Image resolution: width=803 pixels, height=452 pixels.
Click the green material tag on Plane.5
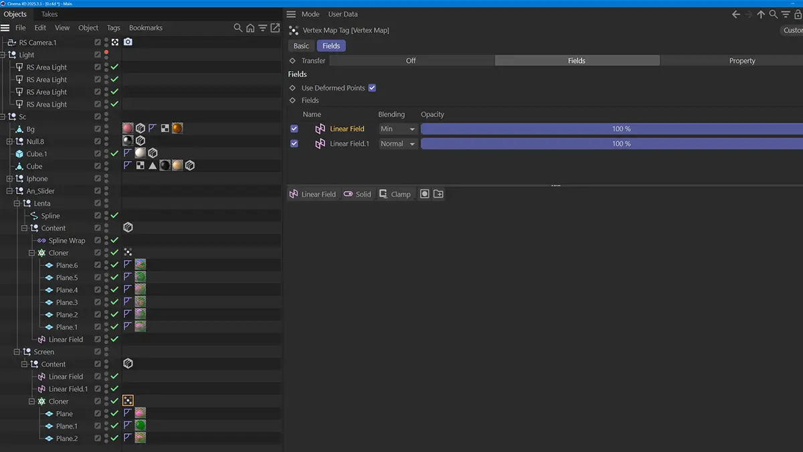click(141, 277)
